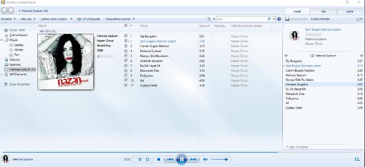The image size is (365, 167).
Task: Skip to the previous track
Action: pos(170,159)
